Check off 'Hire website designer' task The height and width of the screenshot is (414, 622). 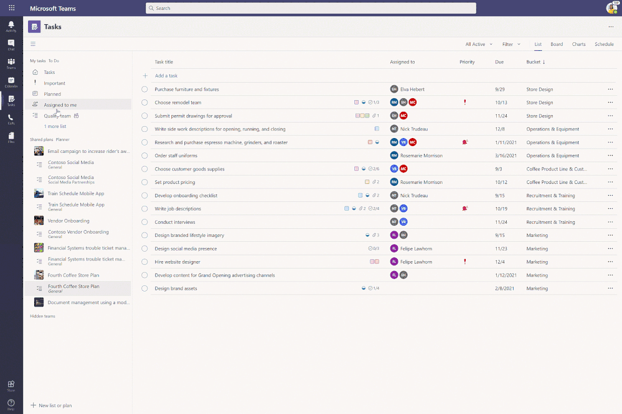[x=144, y=262]
